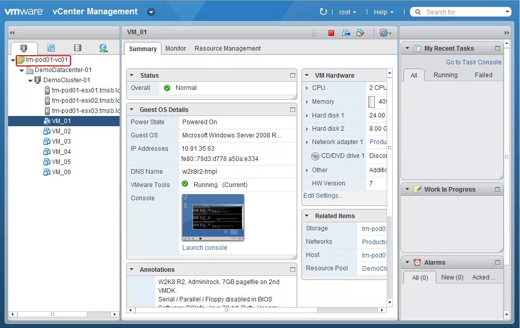The image size is (520, 328).
Task: Collapse the left navigator pane with double arrows
Action: coord(12,33)
